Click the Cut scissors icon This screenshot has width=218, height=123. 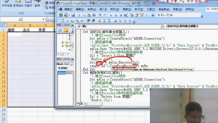79,15
